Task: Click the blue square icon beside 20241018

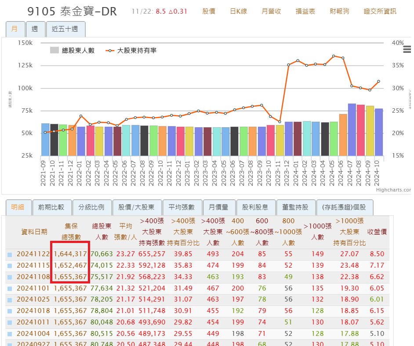Action: click(10, 311)
